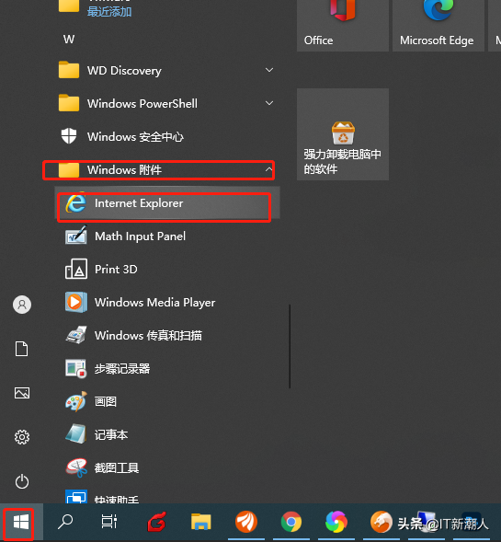The height and width of the screenshot is (542, 501).
Task: Open the orange feather taskbar app
Action: [x=245, y=522]
